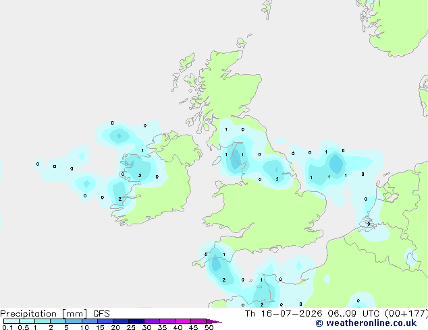Click the legend scale label '10'
428x330 pixels.
coord(84,327)
